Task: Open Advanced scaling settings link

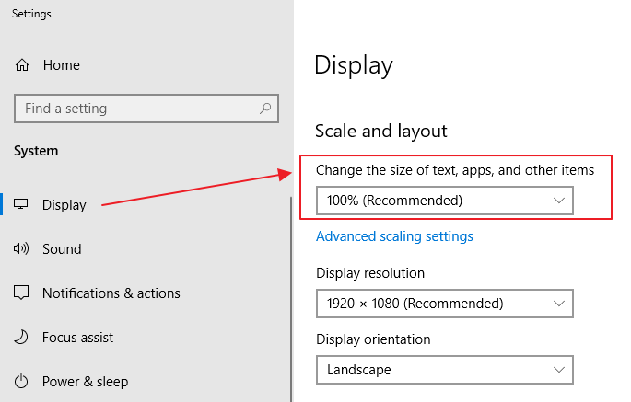Action: (x=394, y=236)
